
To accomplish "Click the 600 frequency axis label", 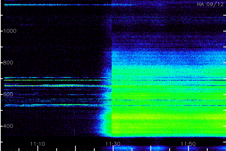I will tap(8, 94).
